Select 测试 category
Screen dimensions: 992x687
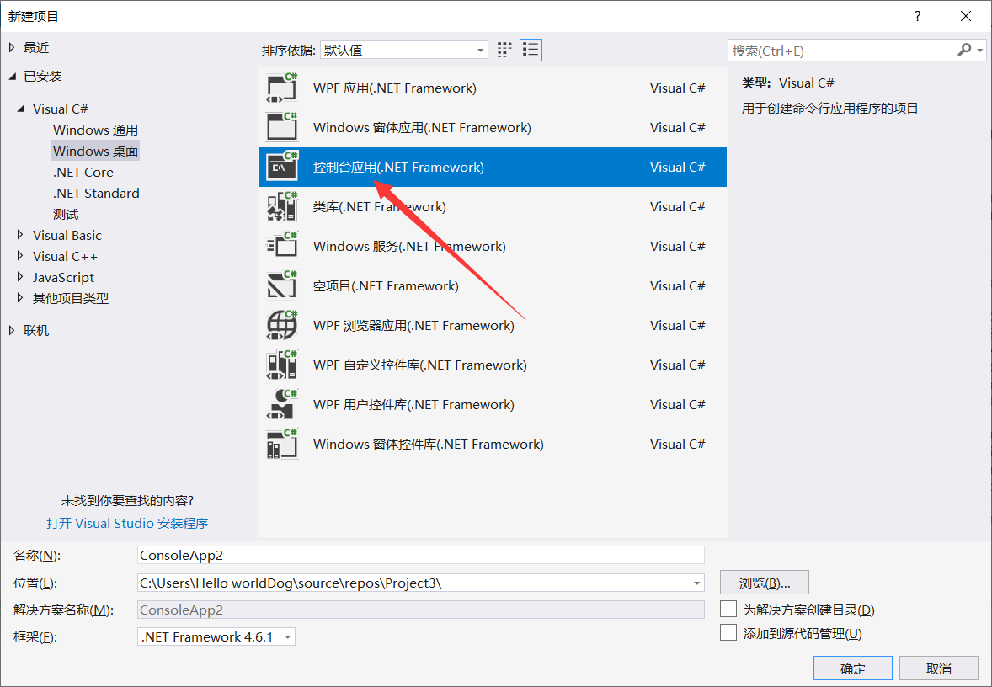tap(66, 215)
